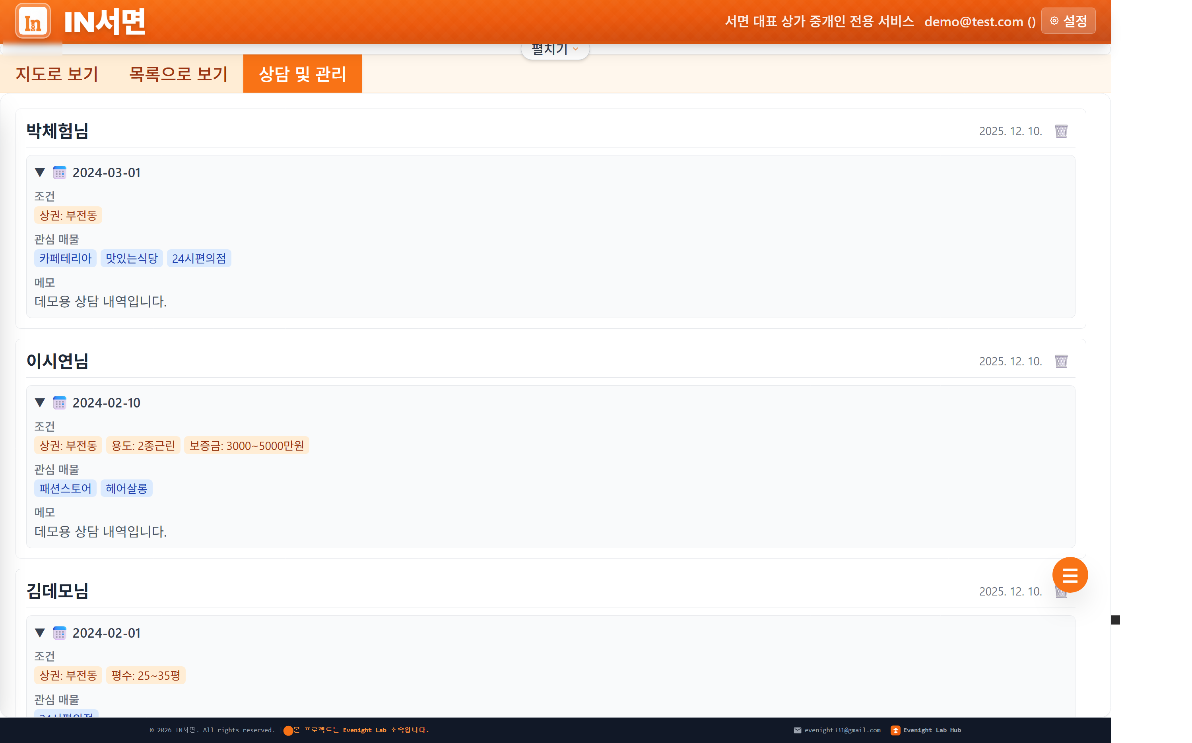
Task: Click the IN서면 title text
Action: (x=105, y=22)
